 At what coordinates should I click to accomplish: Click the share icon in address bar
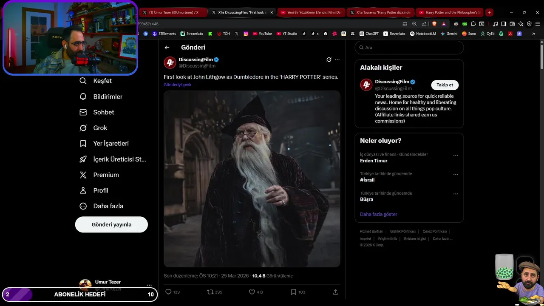point(424,24)
